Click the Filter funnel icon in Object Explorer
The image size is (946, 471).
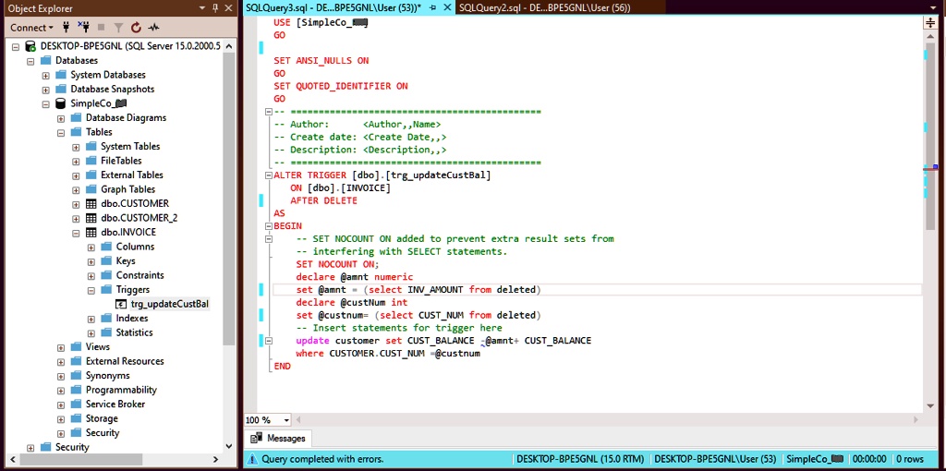pos(118,28)
